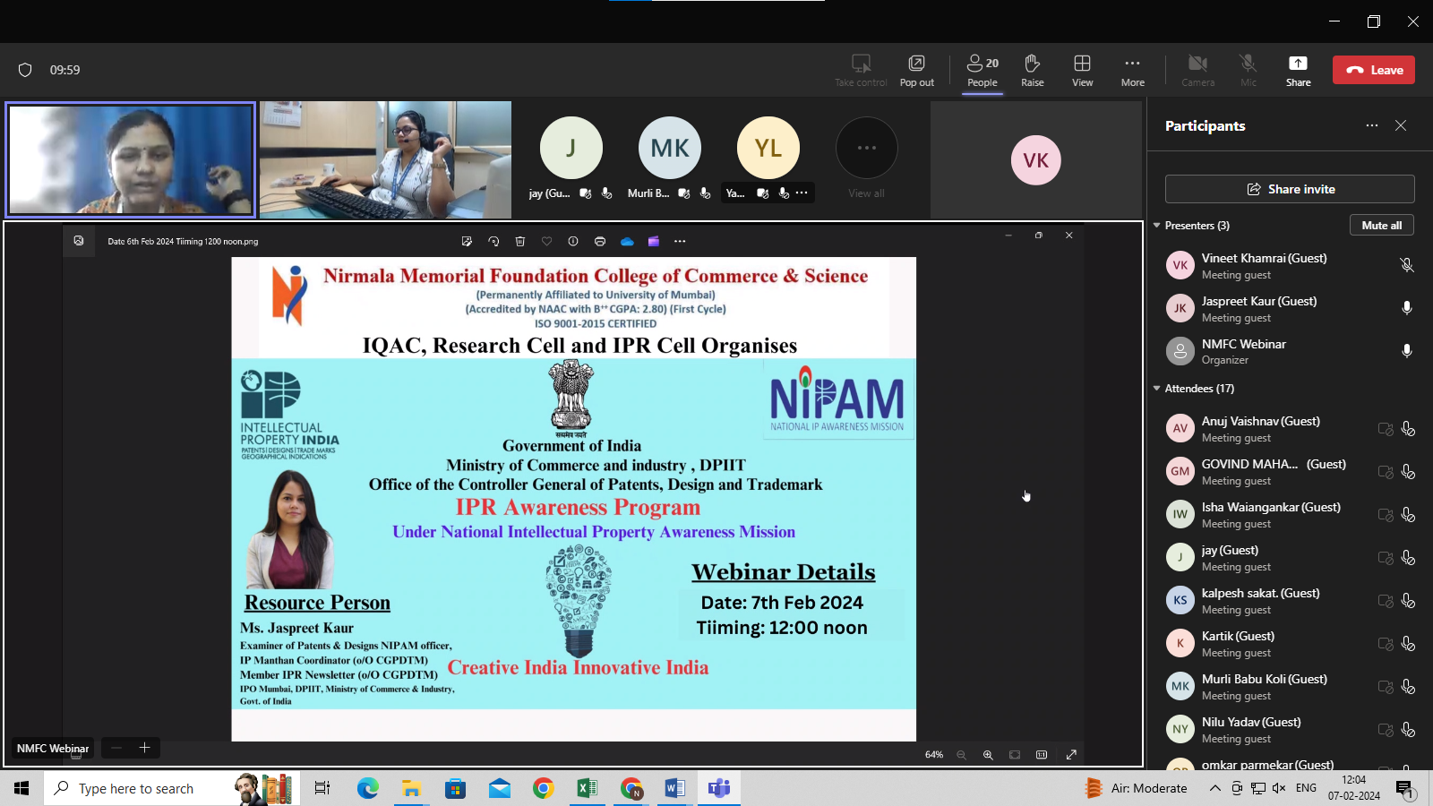Click the Share screen icon

click(1298, 70)
